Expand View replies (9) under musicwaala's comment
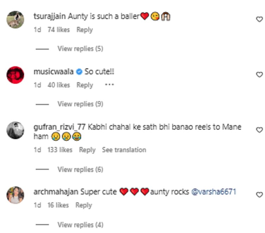This screenshot has width=265, height=233. [80, 104]
